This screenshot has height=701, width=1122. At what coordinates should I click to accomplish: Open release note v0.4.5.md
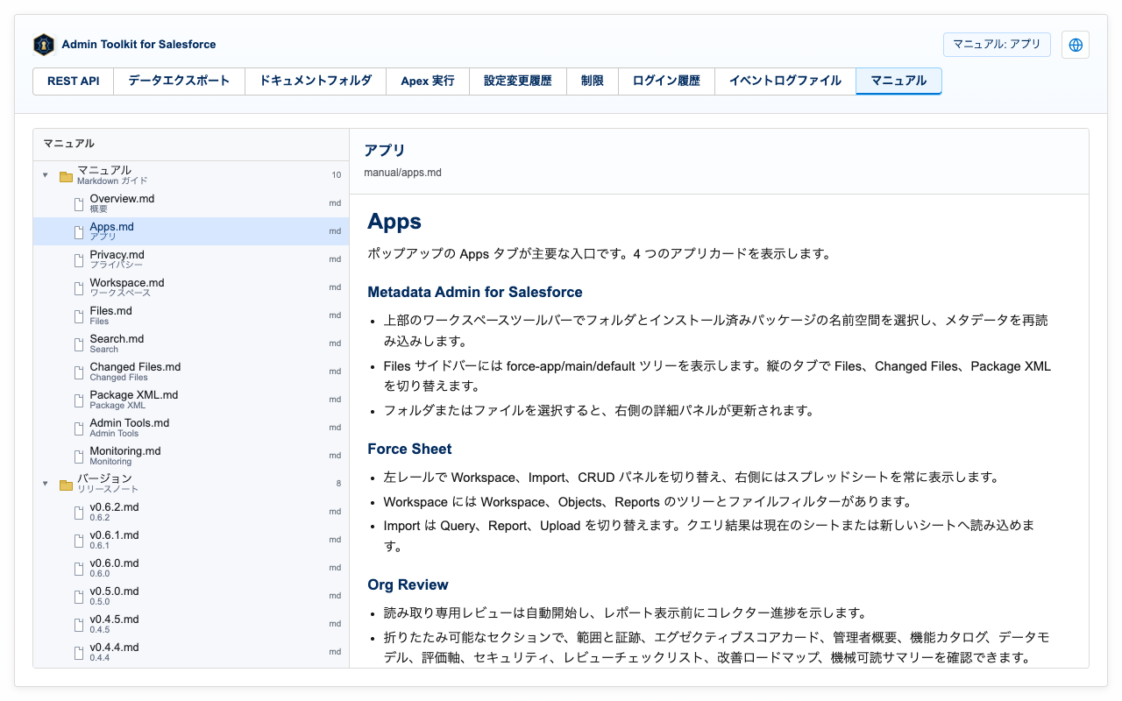point(191,624)
